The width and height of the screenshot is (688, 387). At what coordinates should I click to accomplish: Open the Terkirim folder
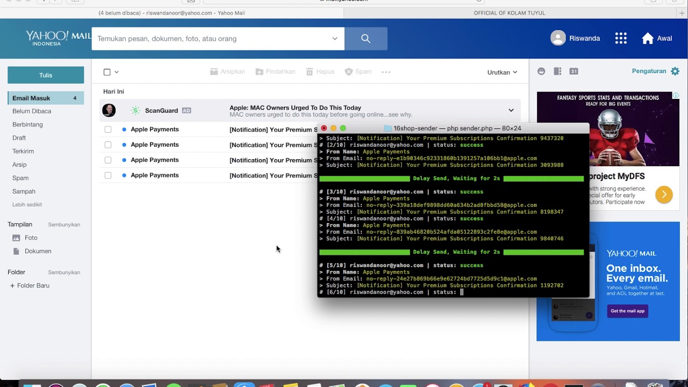(23, 152)
